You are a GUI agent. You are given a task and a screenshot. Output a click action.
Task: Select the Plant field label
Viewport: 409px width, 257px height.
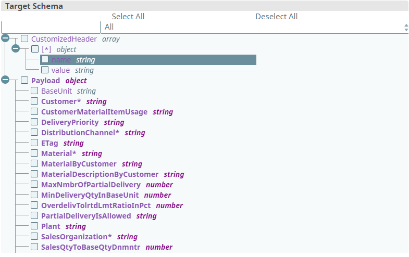pos(51,226)
